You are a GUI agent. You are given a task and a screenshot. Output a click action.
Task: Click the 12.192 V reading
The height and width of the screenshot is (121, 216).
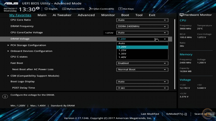click(x=185, y=88)
